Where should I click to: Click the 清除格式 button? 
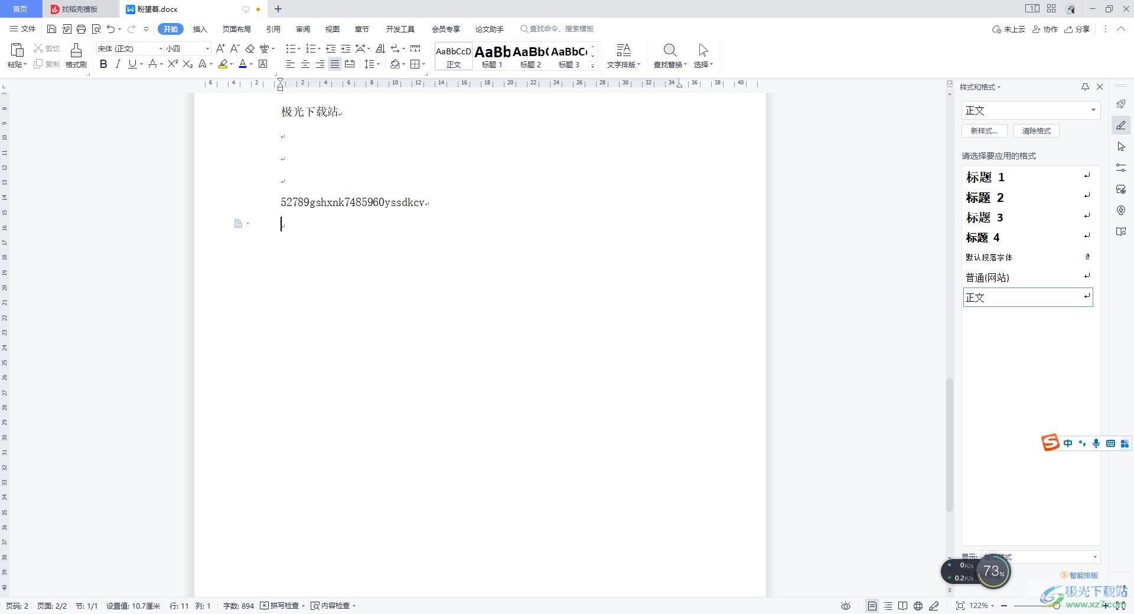(1036, 131)
